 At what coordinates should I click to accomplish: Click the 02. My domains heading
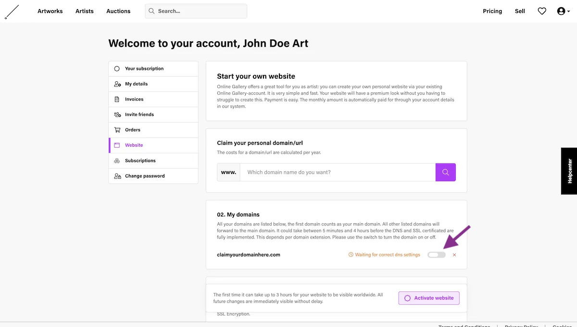coord(238,214)
